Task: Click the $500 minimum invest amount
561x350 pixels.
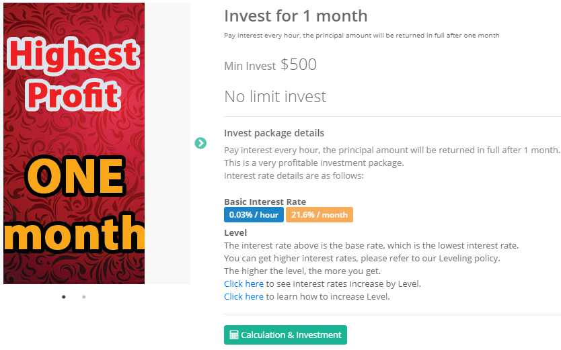Action: pyautogui.click(x=299, y=64)
